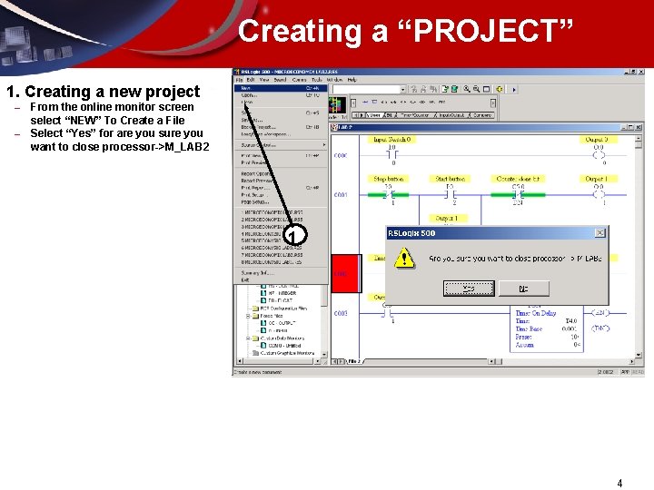This screenshot has height=490, width=654.
Task: Click the Zoom In magnifier icon
Action: pyautogui.click(x=467, y=89)
